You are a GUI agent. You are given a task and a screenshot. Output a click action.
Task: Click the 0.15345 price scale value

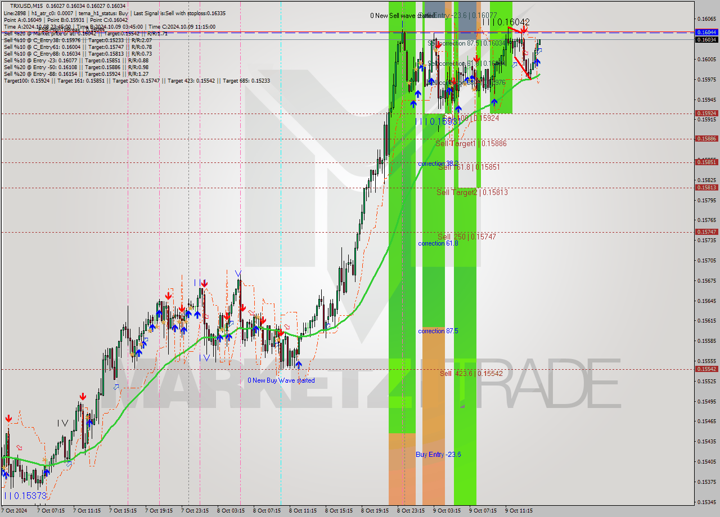(706, 502)
